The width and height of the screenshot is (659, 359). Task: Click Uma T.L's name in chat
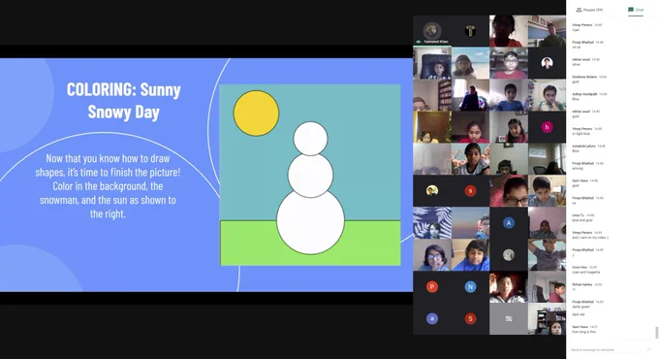pyautogui.click(x=579, y=215)
